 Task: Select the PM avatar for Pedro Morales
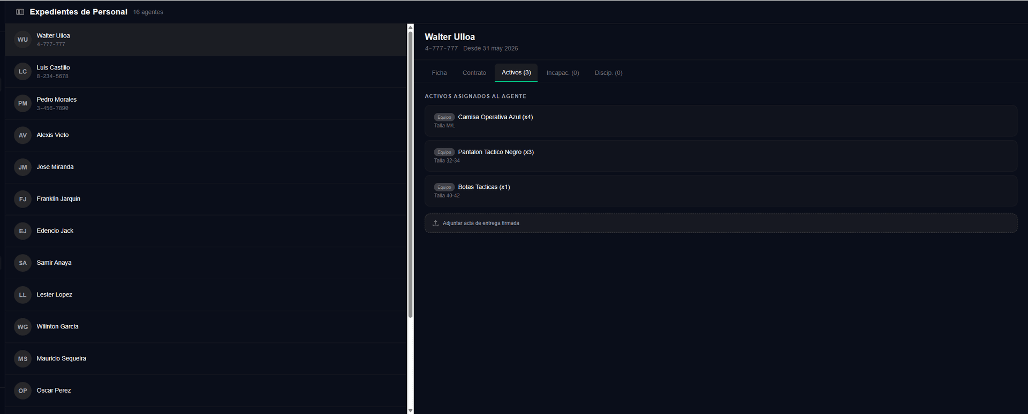[22, 103]
